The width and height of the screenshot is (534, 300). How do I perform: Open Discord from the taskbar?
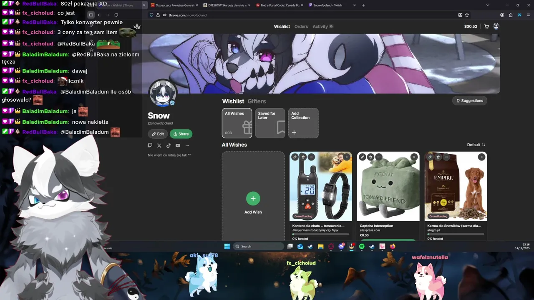(341, 246)
